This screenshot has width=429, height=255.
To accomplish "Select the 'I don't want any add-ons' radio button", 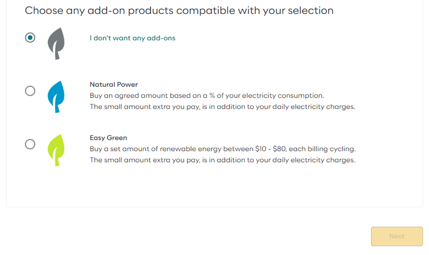I will pyautogui.click(x=30, y=37).
